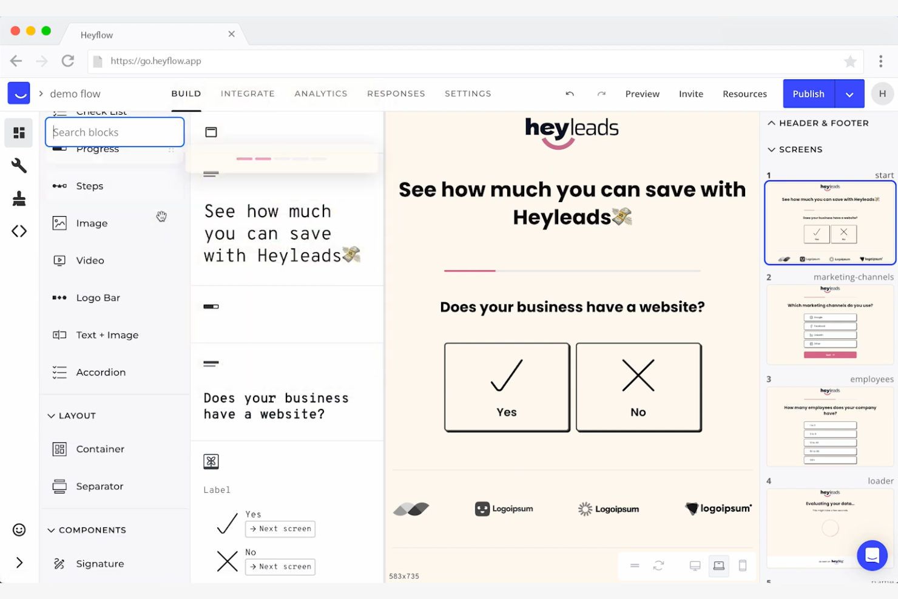Click the multiple choice block icon in outline
Image resolution: width=898 pixels, height=599 pixels.
pyautogui.click(x=211, y=461)
